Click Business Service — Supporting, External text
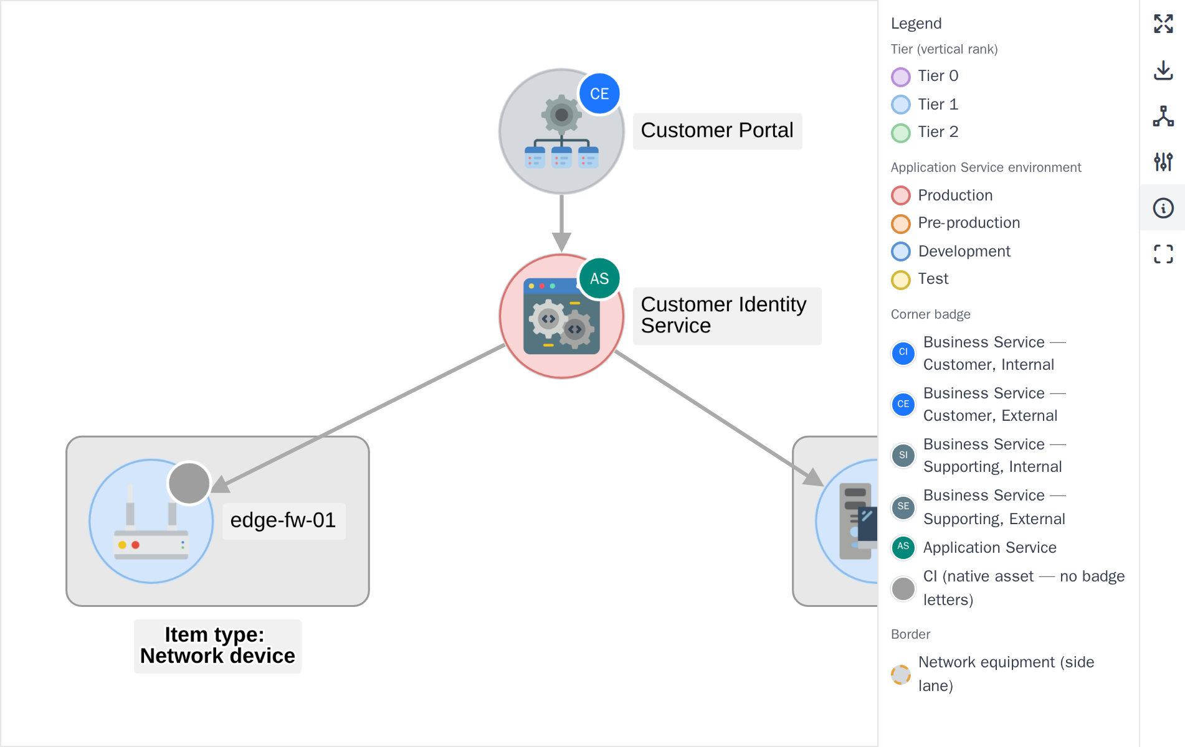This screenshot has width=1185, height=747. tap(994, 507)
